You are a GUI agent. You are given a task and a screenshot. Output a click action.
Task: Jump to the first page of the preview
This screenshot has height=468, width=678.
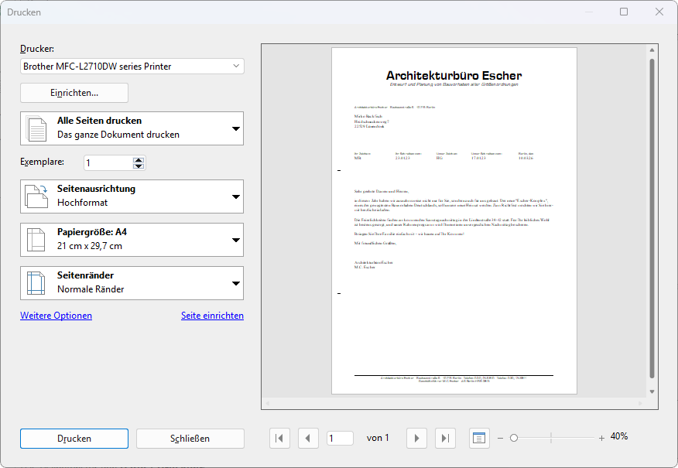[279, 438]
